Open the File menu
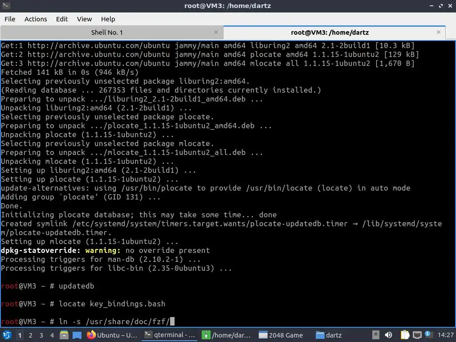456x342 pixels. pos(10,19)
